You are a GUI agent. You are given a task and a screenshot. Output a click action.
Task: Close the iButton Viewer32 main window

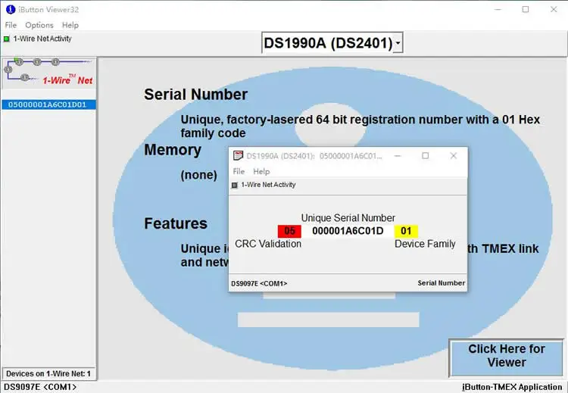pos(554,9)
